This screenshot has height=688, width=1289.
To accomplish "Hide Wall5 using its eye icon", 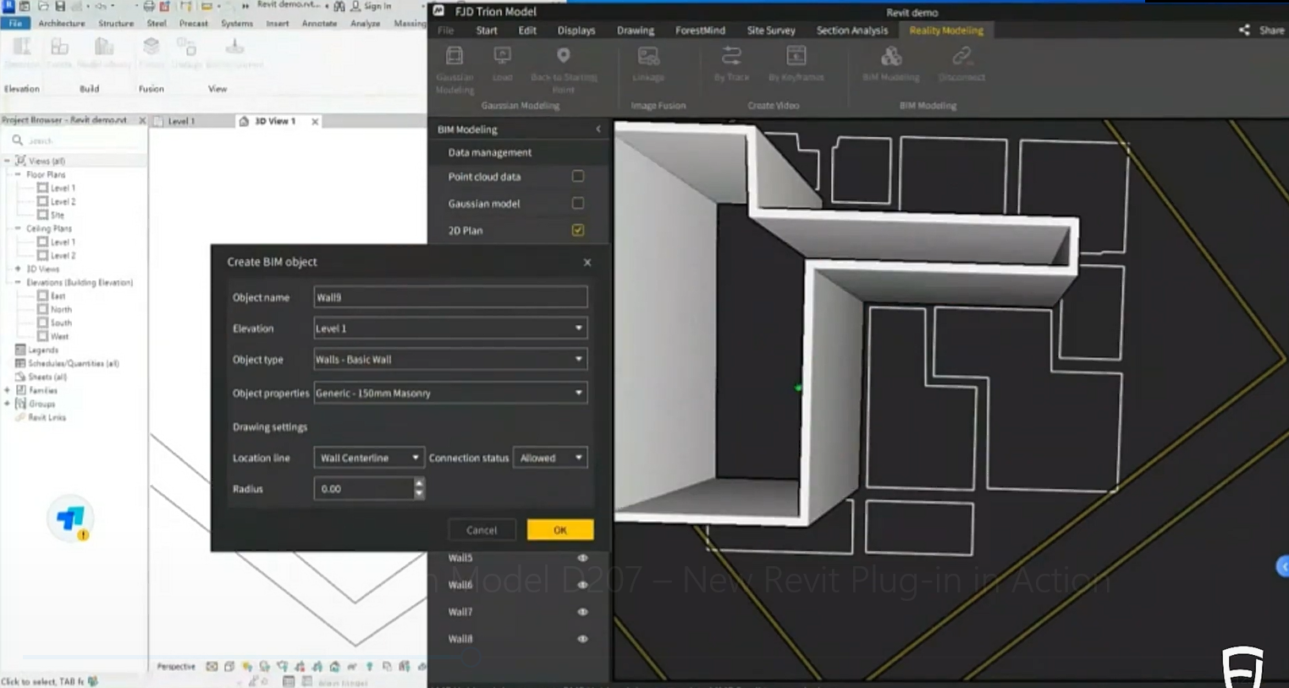I will point(582,558).
